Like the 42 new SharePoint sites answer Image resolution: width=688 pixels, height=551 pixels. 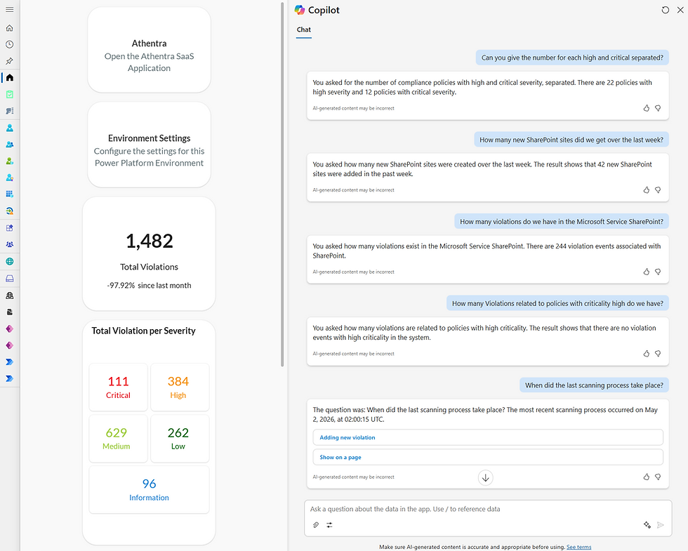pyautogui.click(x=647, y=190)
